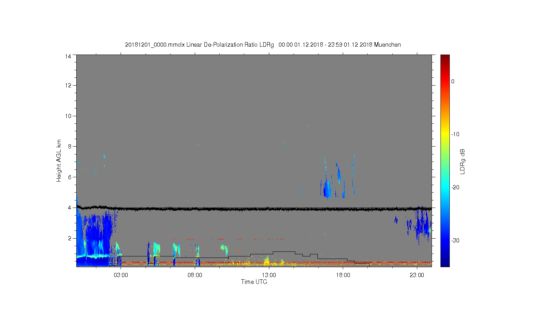This screenshot has width=535, height=321.
Task: Click the '03:00' time tick label
Action: point(121,275)
